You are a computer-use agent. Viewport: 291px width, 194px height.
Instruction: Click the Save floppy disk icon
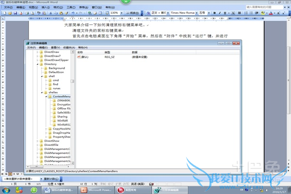[16, 13]
